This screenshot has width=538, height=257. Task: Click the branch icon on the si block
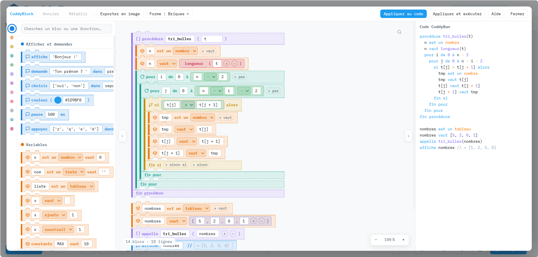point(151,105)
